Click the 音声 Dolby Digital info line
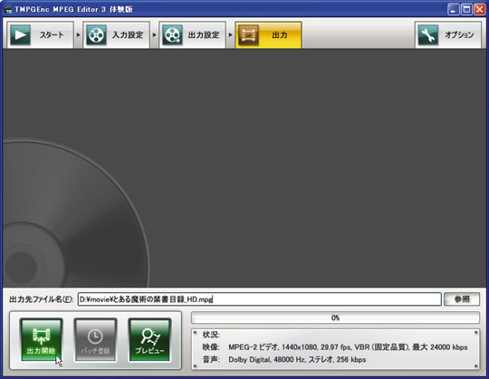 point(284,359)
